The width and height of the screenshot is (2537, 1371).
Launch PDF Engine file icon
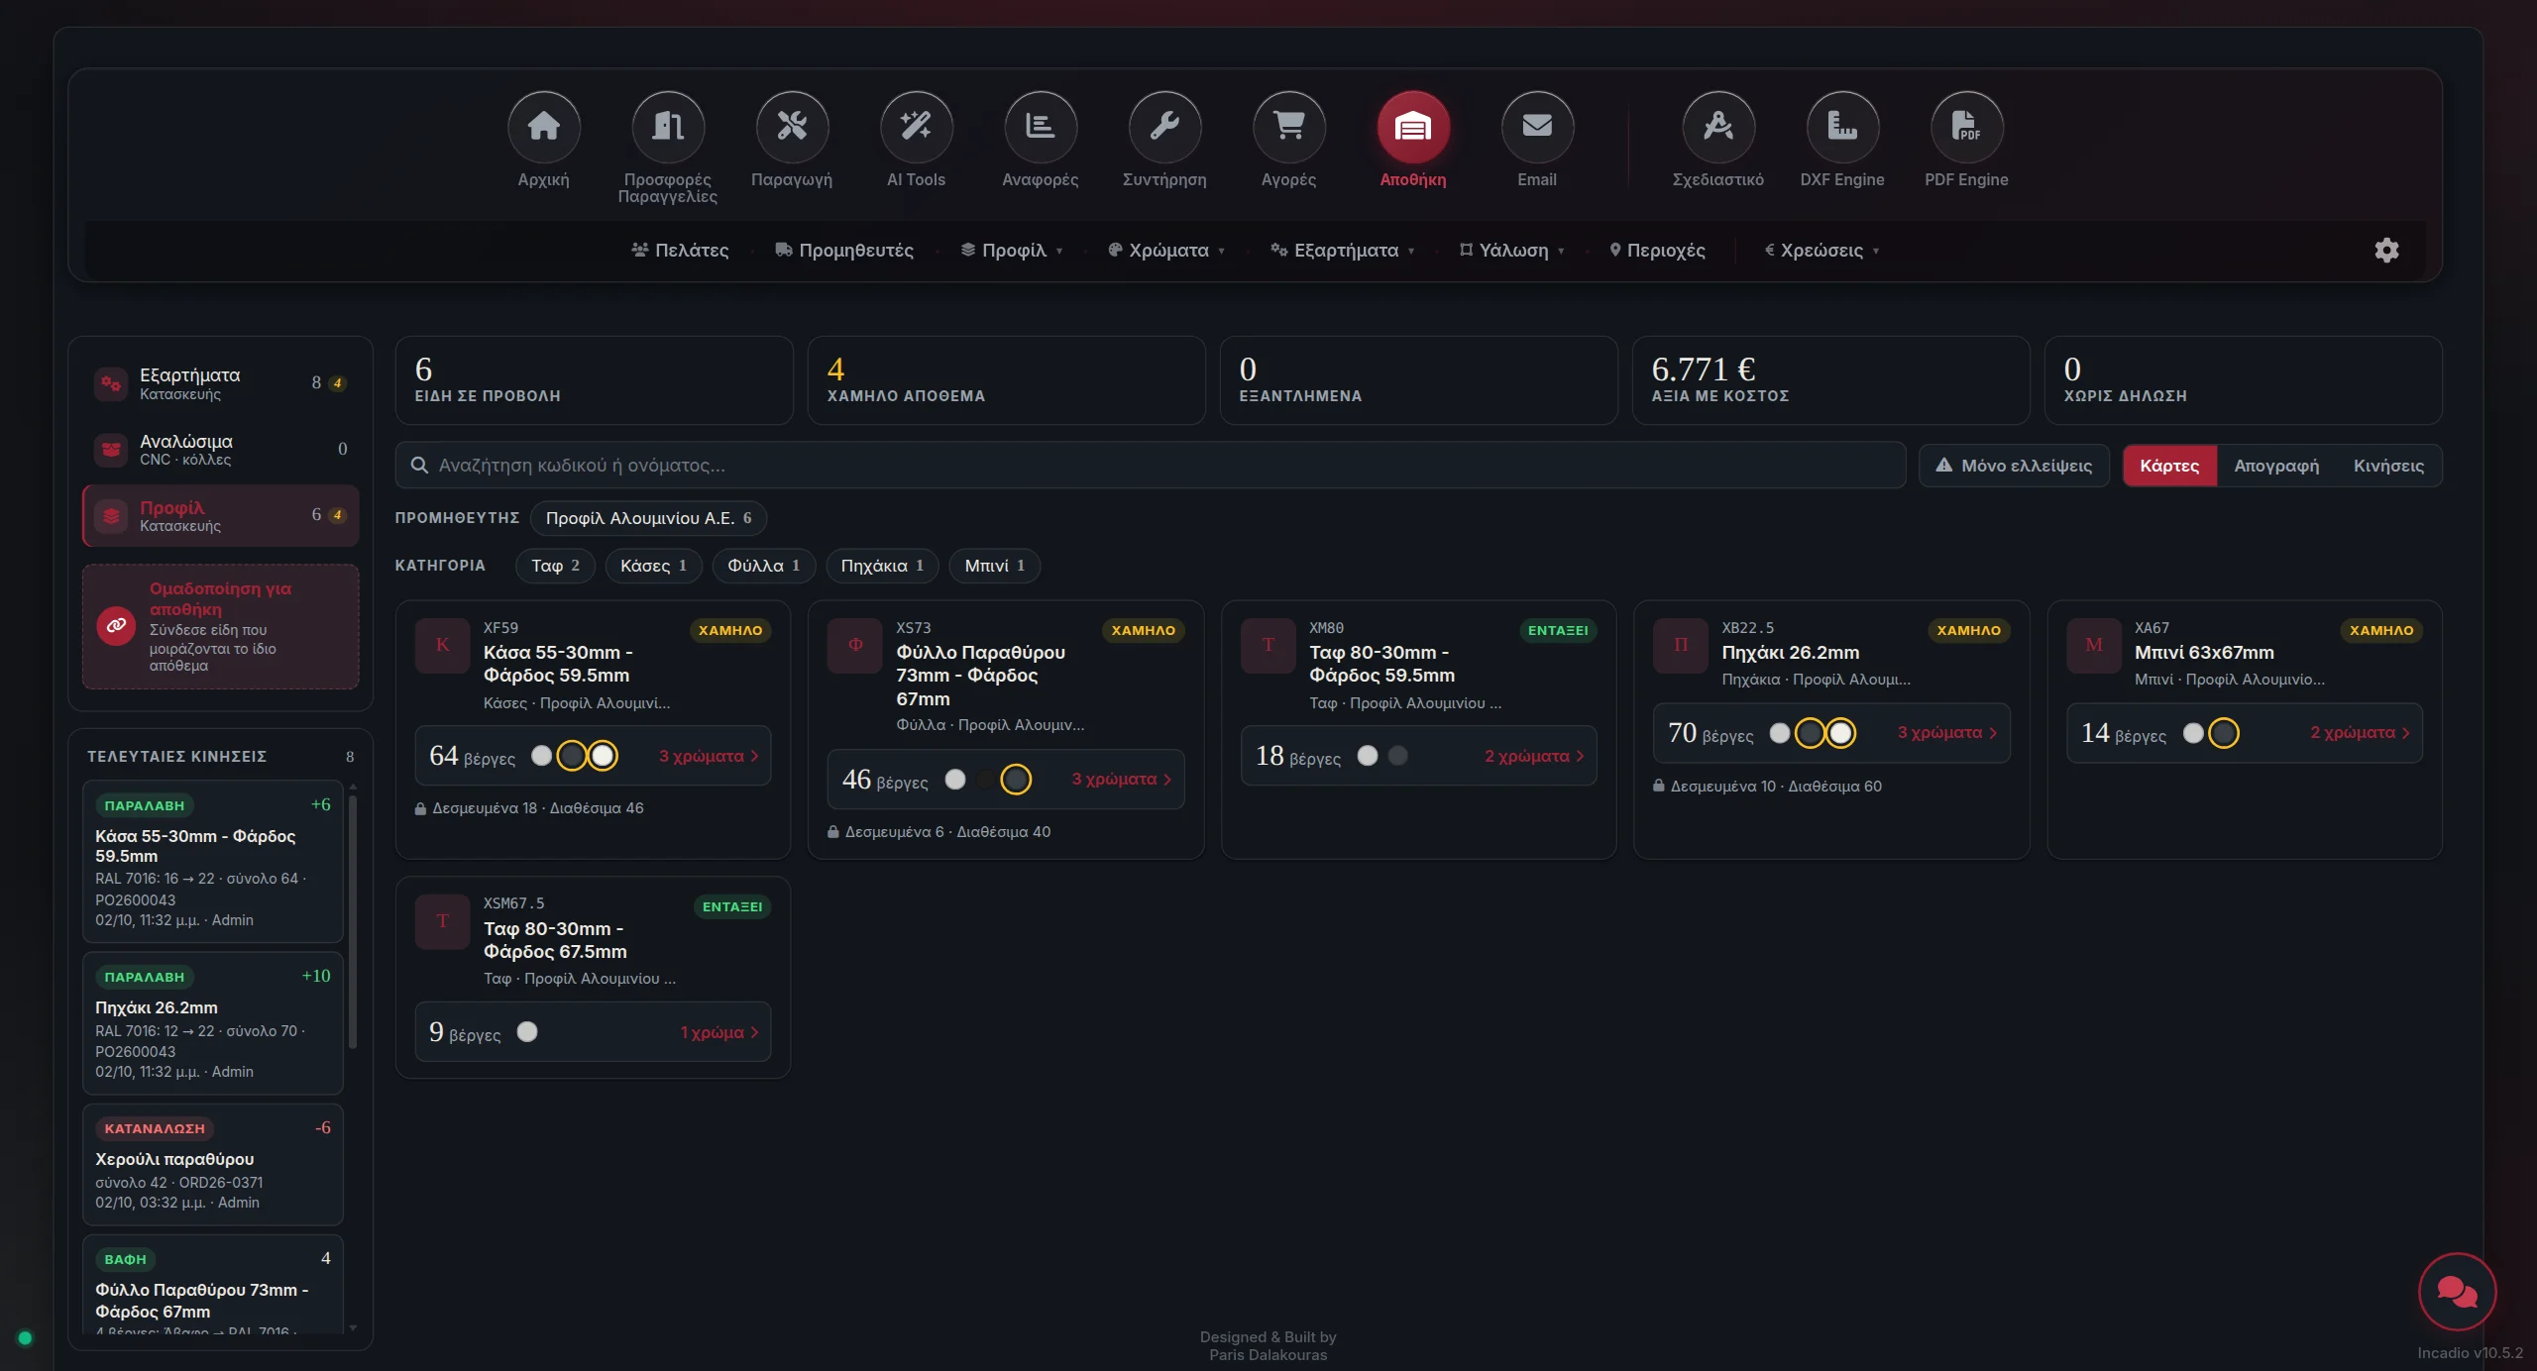pyautogui.click(x=1967, y=126)
